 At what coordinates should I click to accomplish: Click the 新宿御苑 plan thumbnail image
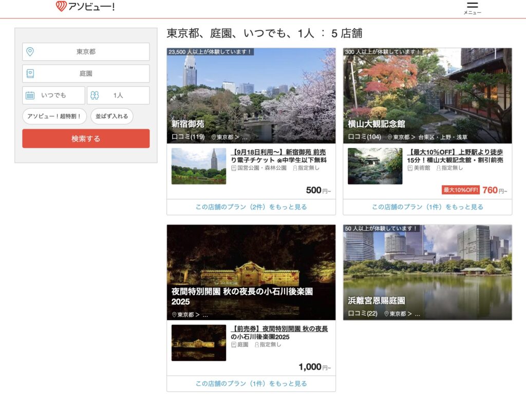pyautogui.click(x=199, y=166)
